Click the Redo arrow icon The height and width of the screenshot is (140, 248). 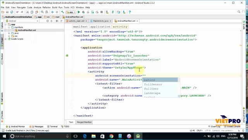(22, 12)
